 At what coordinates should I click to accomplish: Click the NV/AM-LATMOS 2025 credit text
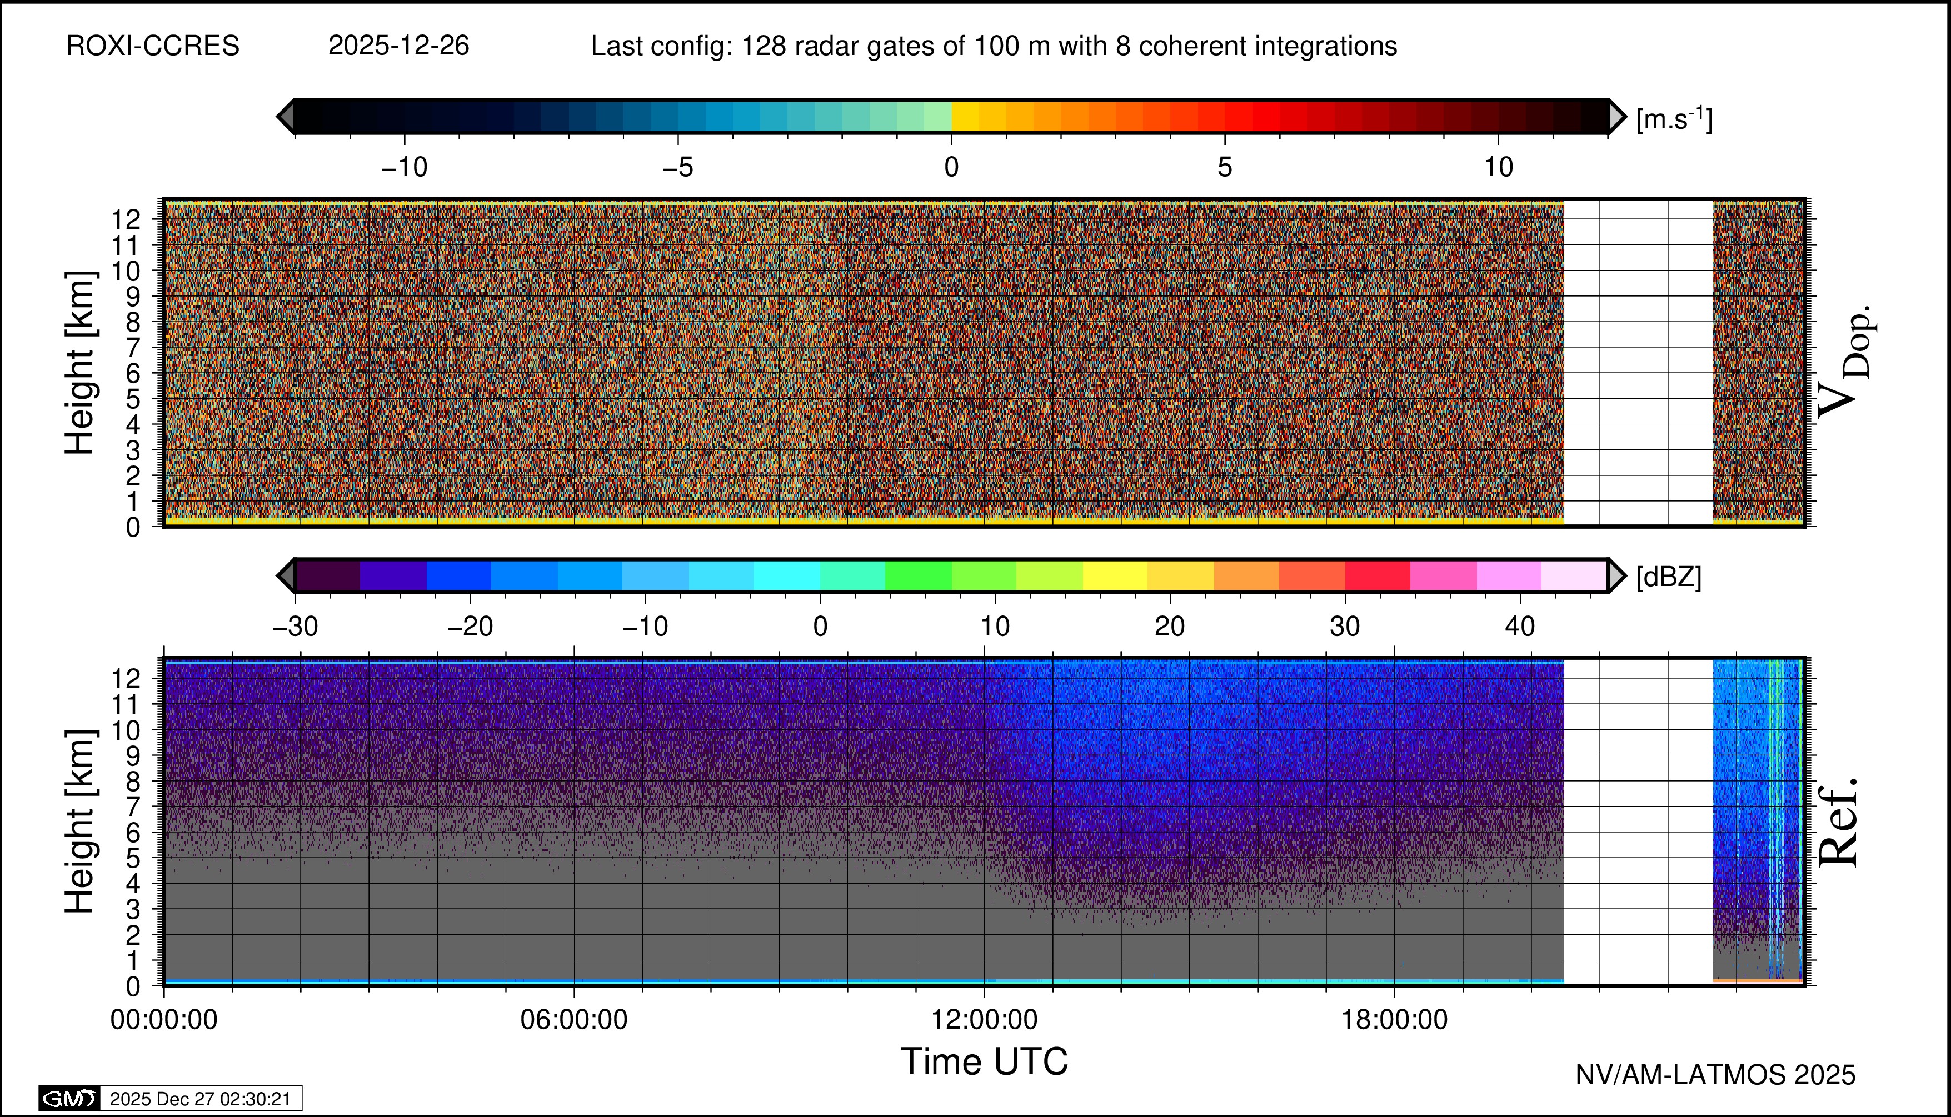coord(1715,1075)
